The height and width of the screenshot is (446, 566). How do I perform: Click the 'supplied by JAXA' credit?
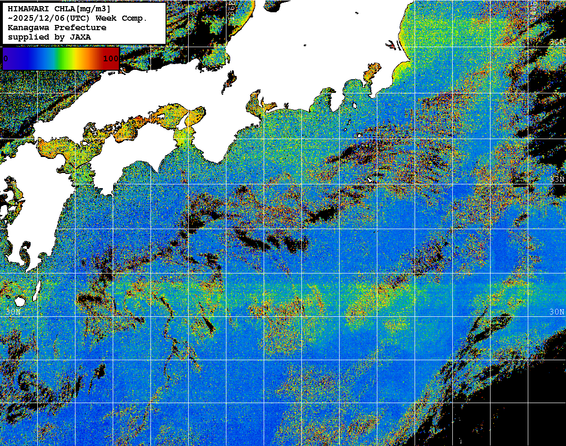(50, 37)
